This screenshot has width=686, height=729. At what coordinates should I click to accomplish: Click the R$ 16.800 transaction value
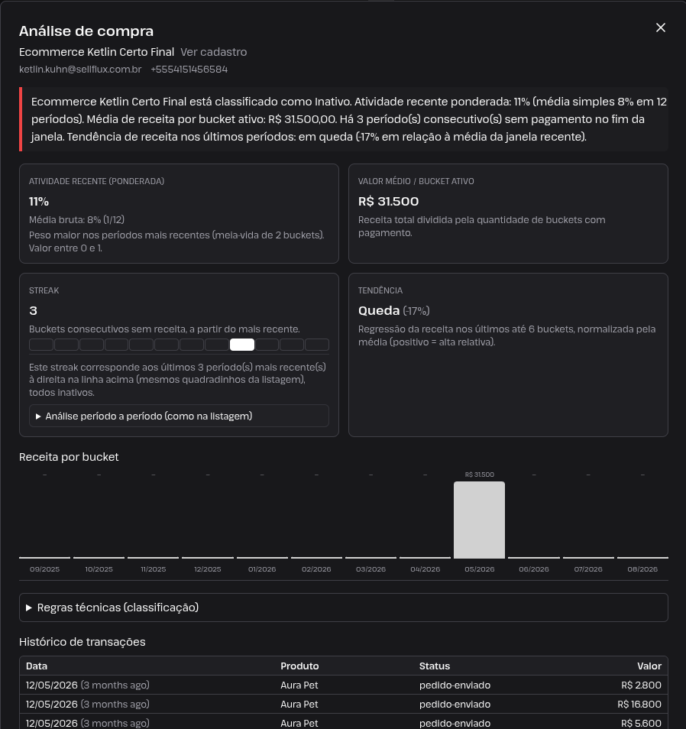[x=639, y=705]
